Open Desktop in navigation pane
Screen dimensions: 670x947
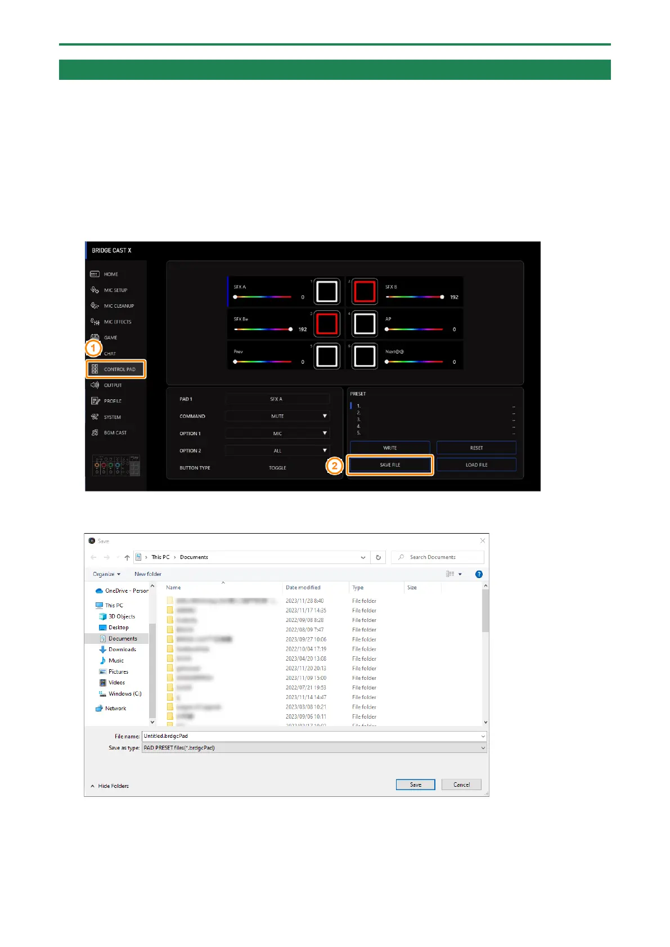tap(114, 628)
